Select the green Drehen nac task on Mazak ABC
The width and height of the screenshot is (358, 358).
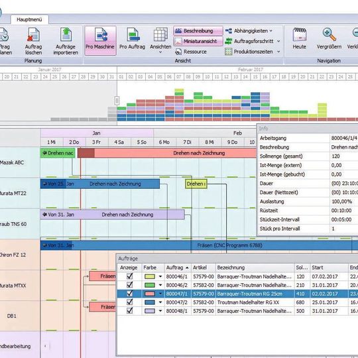point(58,153)
